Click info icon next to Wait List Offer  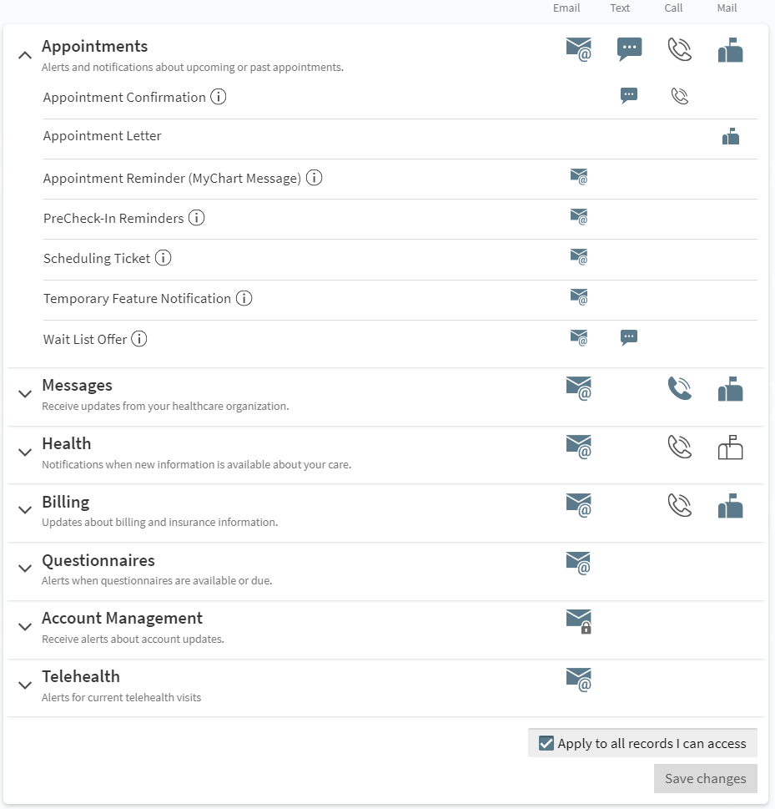click(139, 339)
